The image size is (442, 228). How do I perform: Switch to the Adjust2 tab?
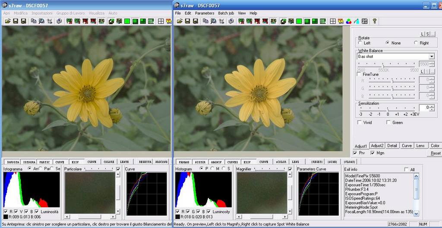tap(377, 145)
